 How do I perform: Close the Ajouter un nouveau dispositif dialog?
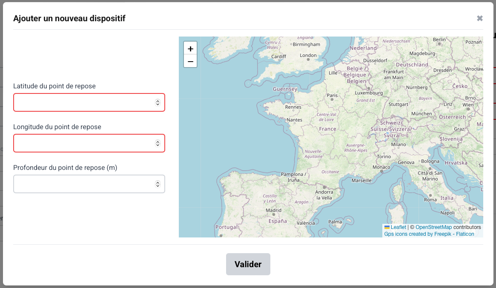click(479, 18)
